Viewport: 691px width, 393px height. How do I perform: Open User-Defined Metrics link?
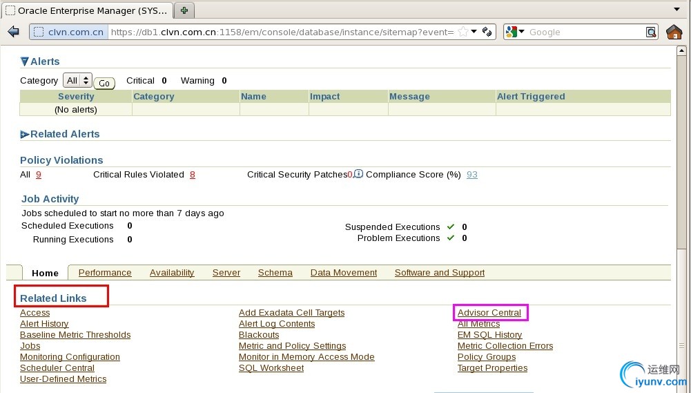tap(63, 379)
